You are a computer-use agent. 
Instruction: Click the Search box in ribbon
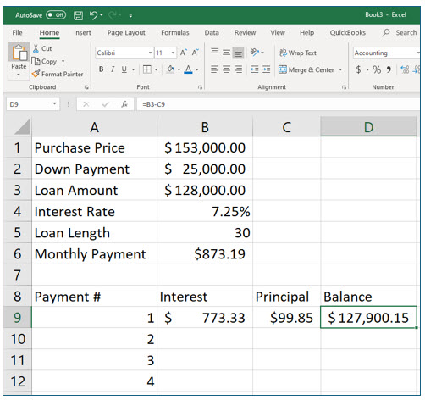[x=400, y=32]
